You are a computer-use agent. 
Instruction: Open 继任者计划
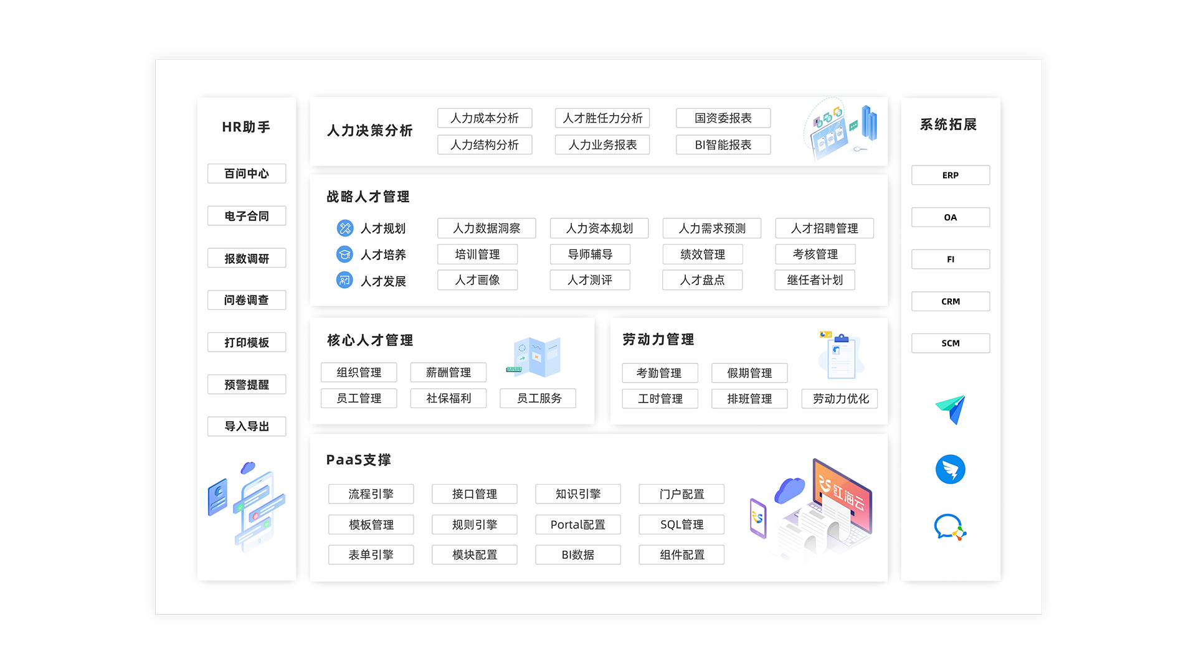[x=815, y=280]
